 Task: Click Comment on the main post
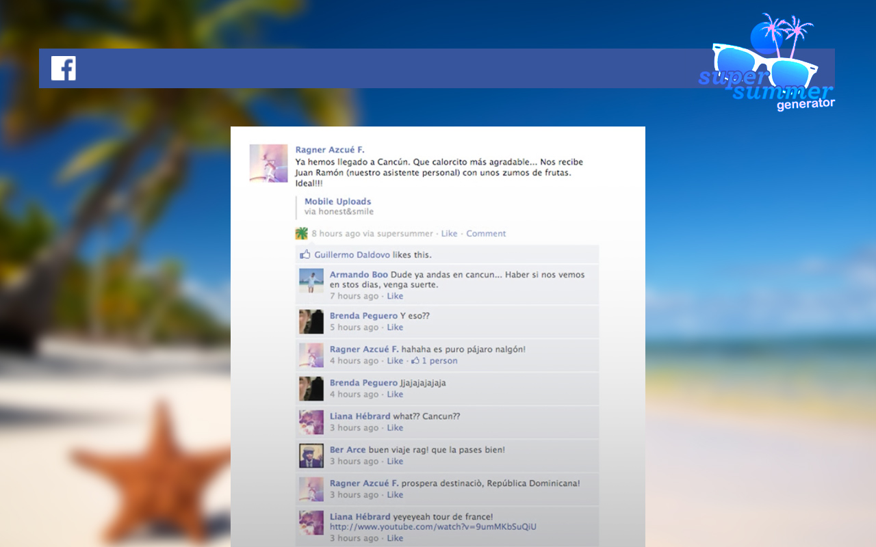click(x=486, y=234)
